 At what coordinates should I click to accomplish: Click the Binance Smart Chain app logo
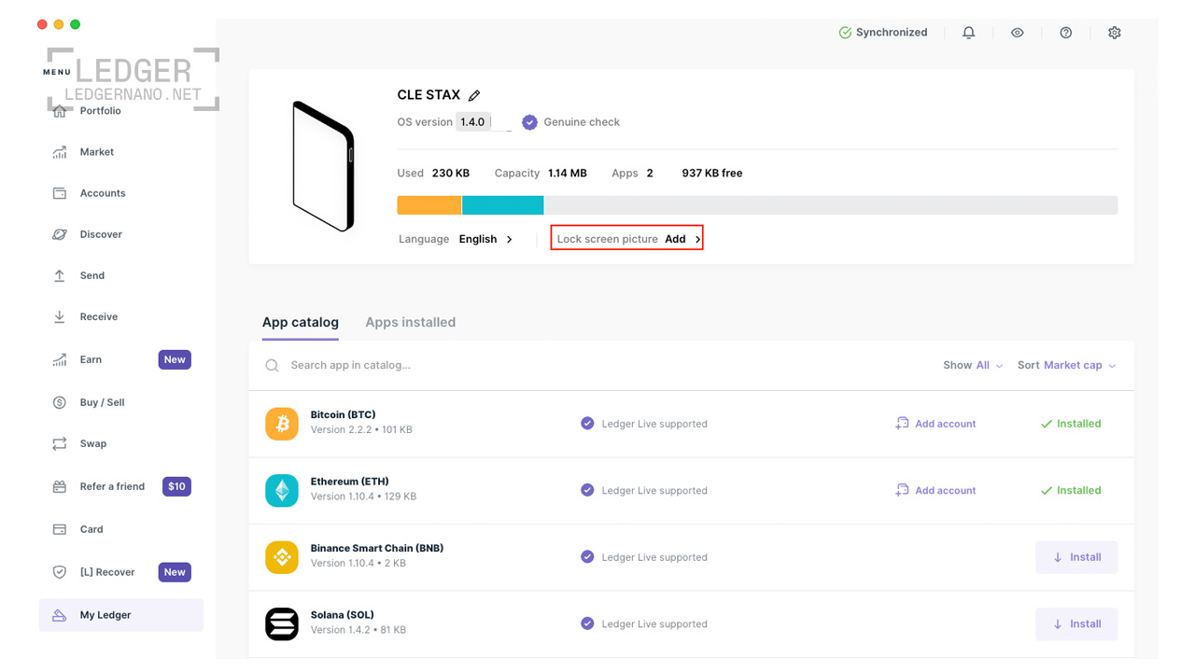(x=282, y=557)
